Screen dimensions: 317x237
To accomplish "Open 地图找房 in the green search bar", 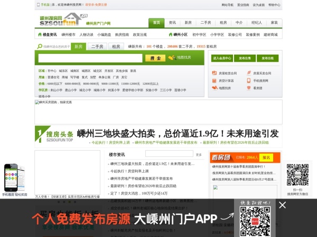I will 180,57.
